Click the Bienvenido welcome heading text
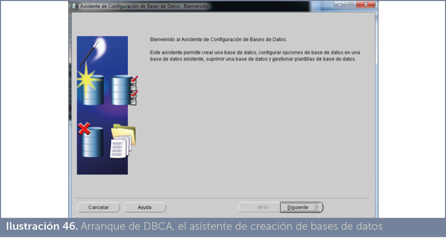This screenshot has width=446, height=238. point(218,39)
